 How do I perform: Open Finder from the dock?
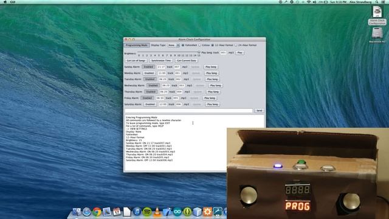pos(77,212)
